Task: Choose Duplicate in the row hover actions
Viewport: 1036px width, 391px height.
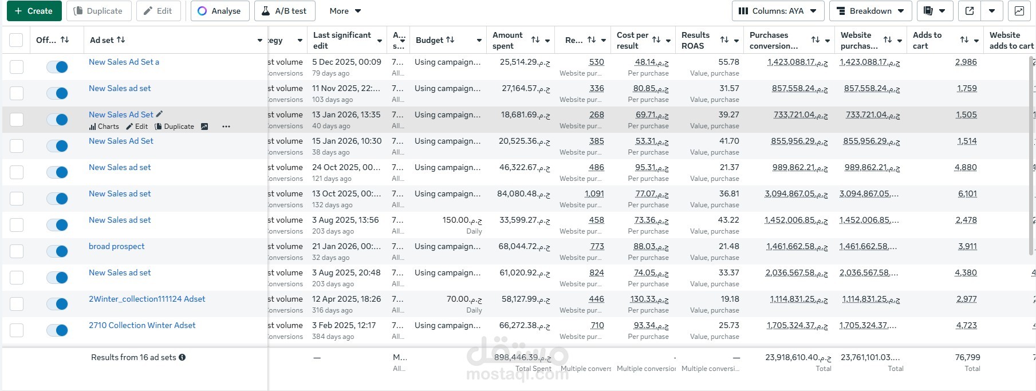Action: point(175,127)
